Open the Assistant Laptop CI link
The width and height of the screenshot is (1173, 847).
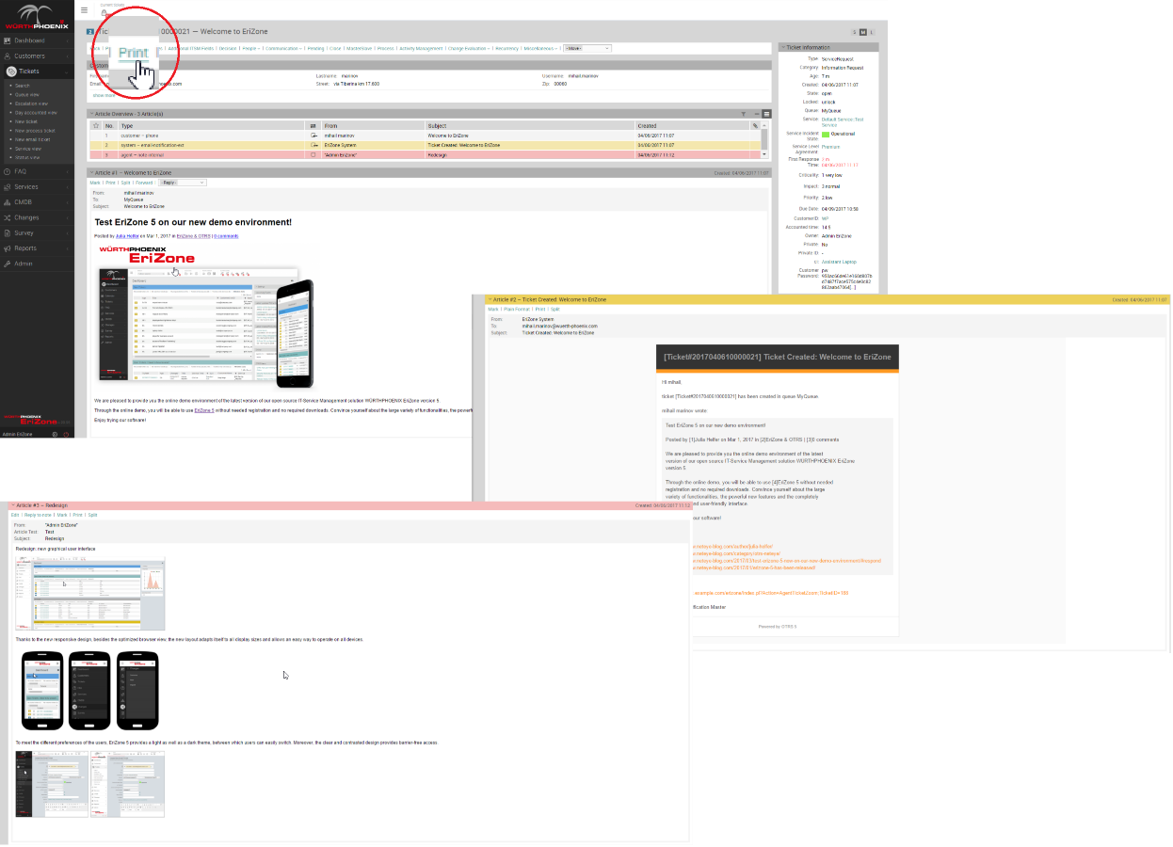837,261
